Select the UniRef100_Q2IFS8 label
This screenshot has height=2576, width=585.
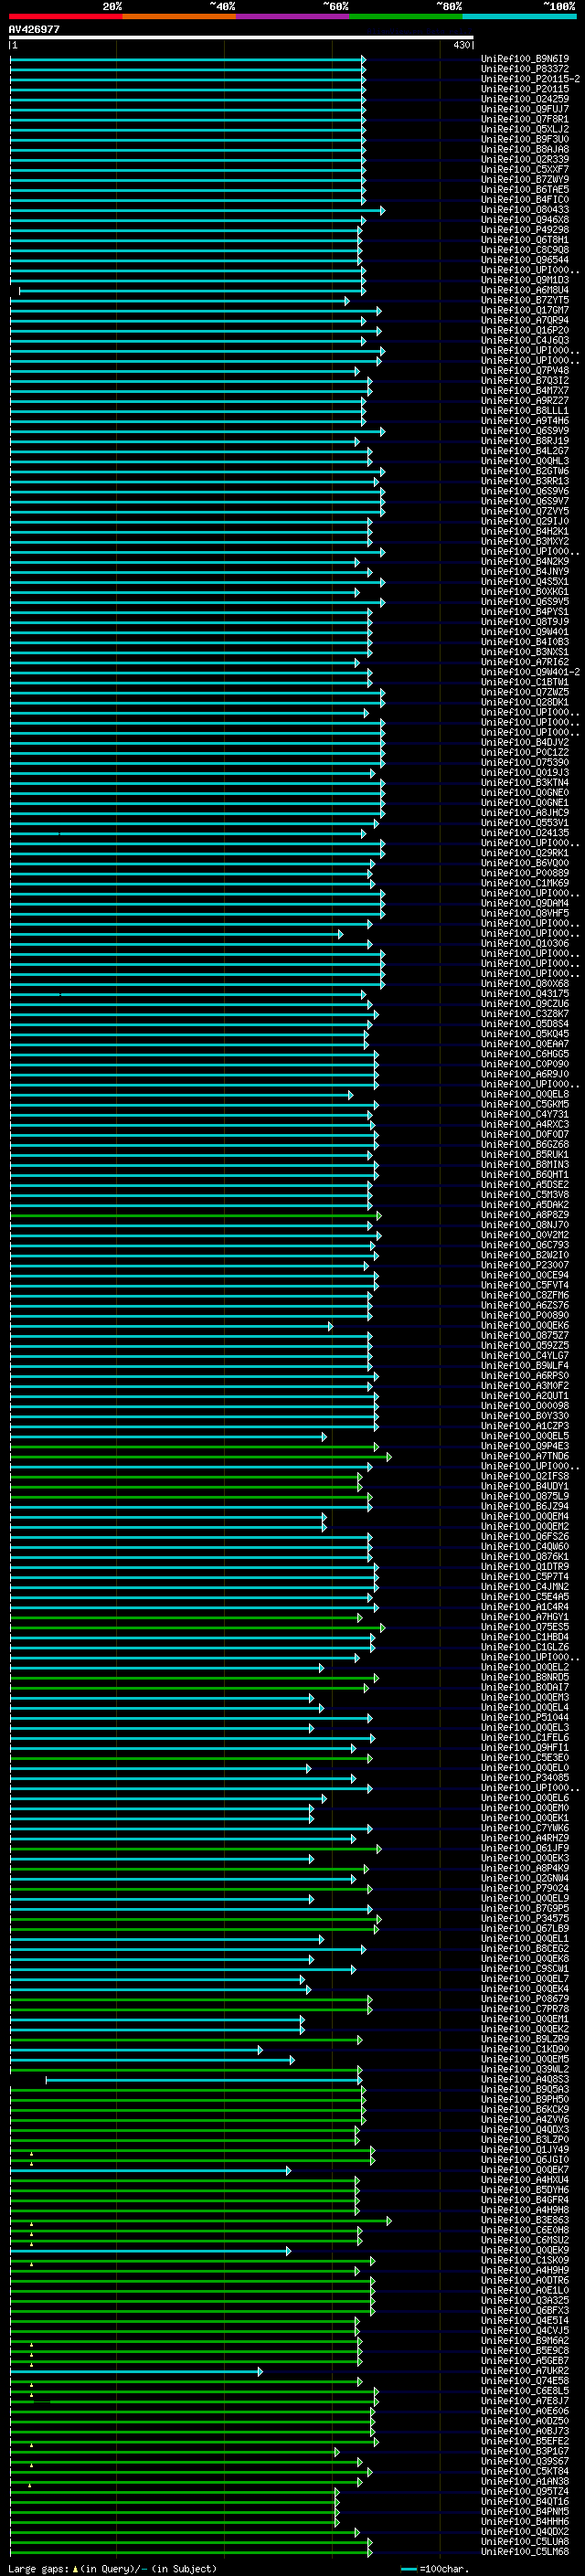[x=525, y=1476]
